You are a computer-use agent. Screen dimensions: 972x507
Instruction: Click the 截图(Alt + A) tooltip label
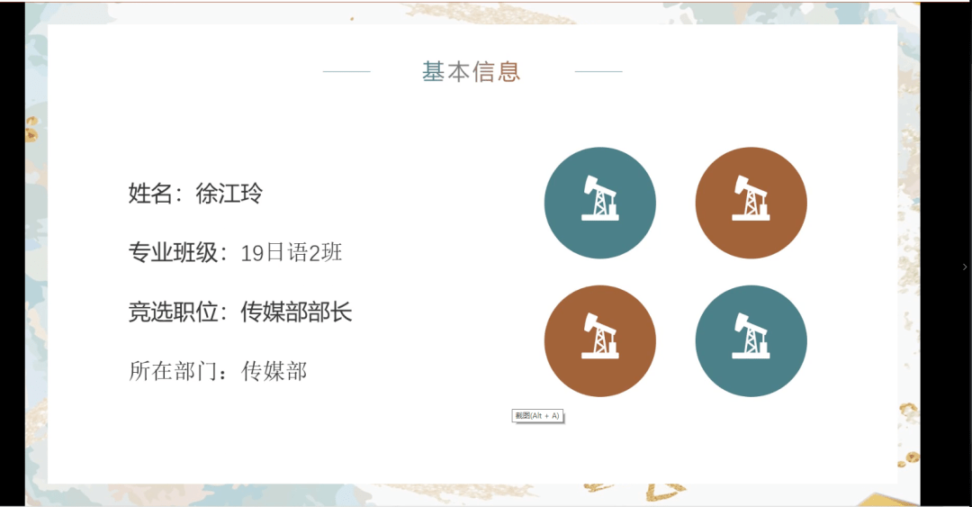pyautogui.click(x=537, y=416)
